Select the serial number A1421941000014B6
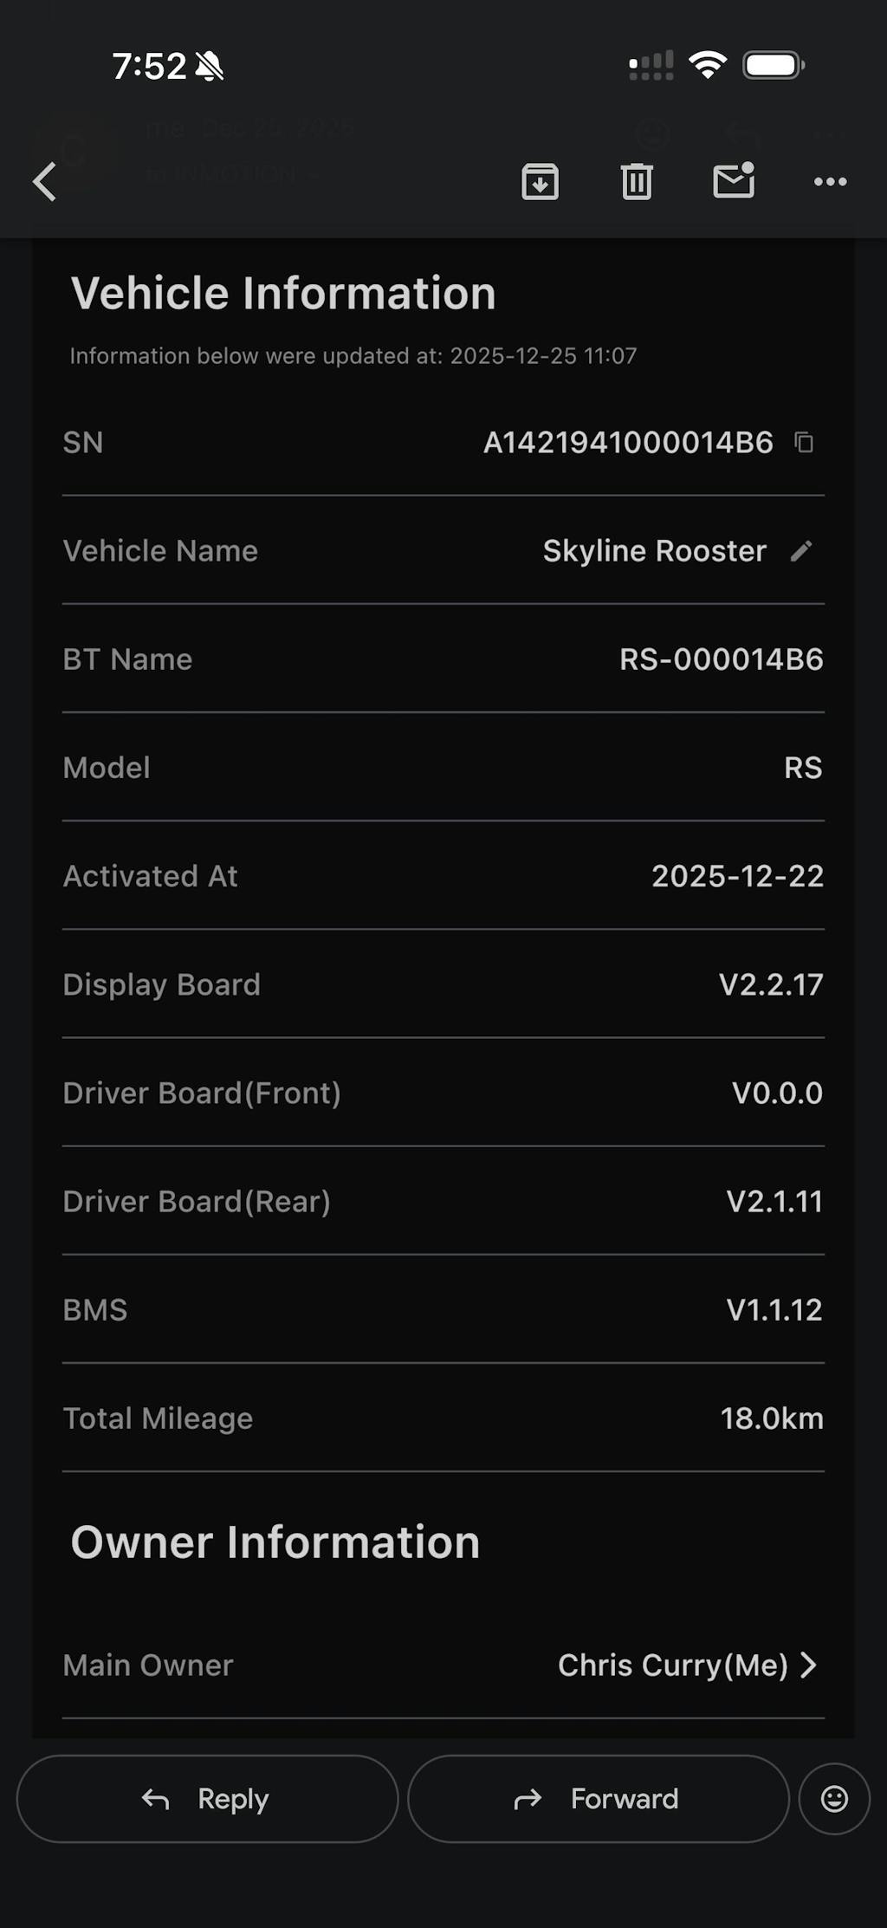Image resolution: width=887 pixels, height=1928 pixels. [628, 443]
